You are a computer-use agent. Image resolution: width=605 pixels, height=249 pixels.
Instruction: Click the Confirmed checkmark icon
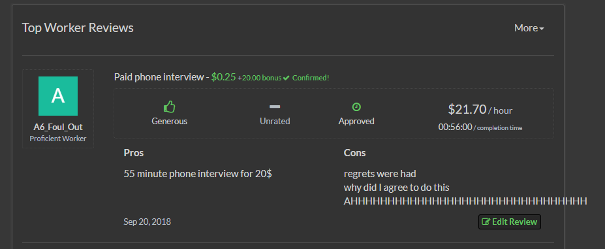(286, 78)
